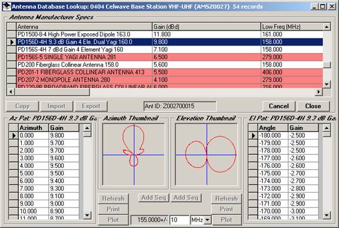This screenshot has height=228, width=339.
Task: Click the elevation table scroll-down arrow
Action: coord(327,215)
